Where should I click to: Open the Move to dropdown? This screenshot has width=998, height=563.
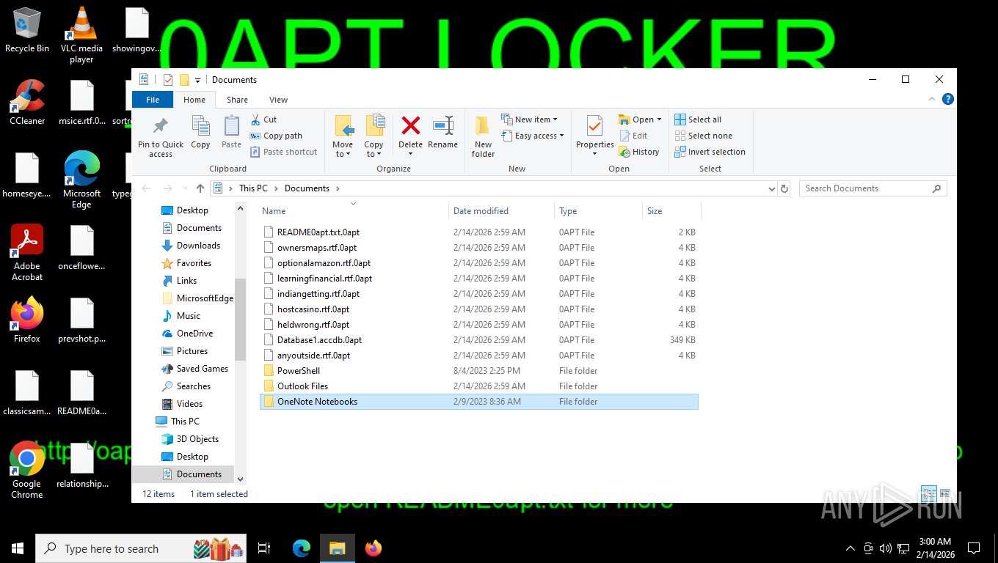click(x=343, y=150)
